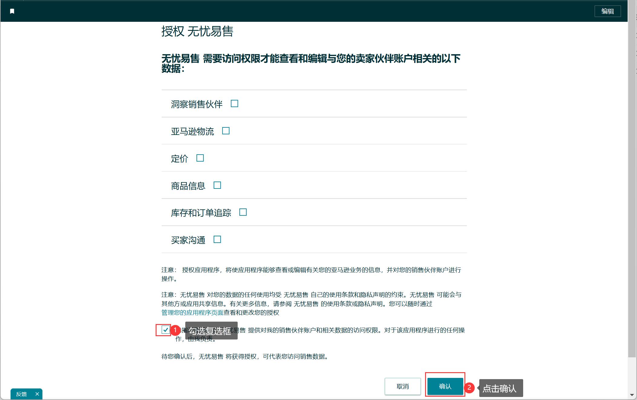Viewport: 637px width, 400px height.
Task: Click the scrollbar down arrow
Action: point(632,395)
